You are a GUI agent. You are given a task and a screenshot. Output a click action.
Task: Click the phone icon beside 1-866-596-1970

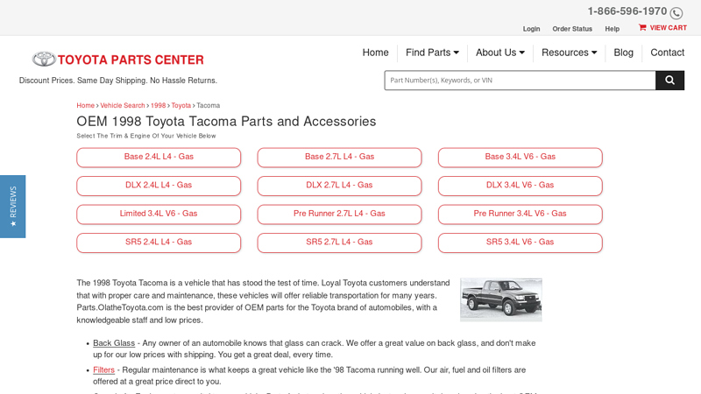tap(676, 13)
